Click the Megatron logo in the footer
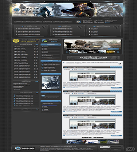Image resolution: width=137 pixels, height=152 pixels. pos(25,148)
